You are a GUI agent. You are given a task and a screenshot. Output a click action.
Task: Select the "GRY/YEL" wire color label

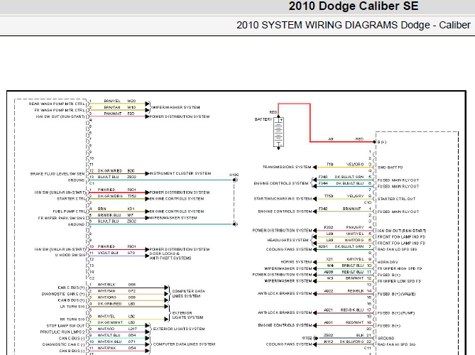pos(355,259)
